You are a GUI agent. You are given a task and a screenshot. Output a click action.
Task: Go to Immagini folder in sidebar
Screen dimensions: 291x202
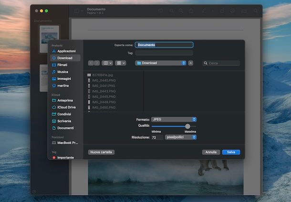[x=64, y=79]
